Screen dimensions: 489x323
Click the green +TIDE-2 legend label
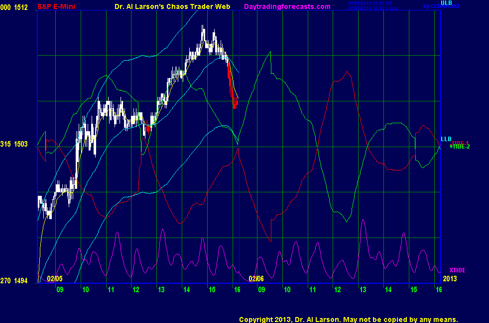pos(460,147)
